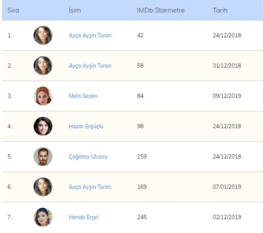
Task: Click Hande Erçel's avatar photo
Action: point(43,217)
